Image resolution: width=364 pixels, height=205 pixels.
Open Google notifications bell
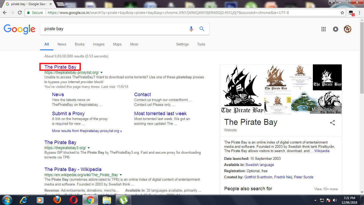[336, 29]
